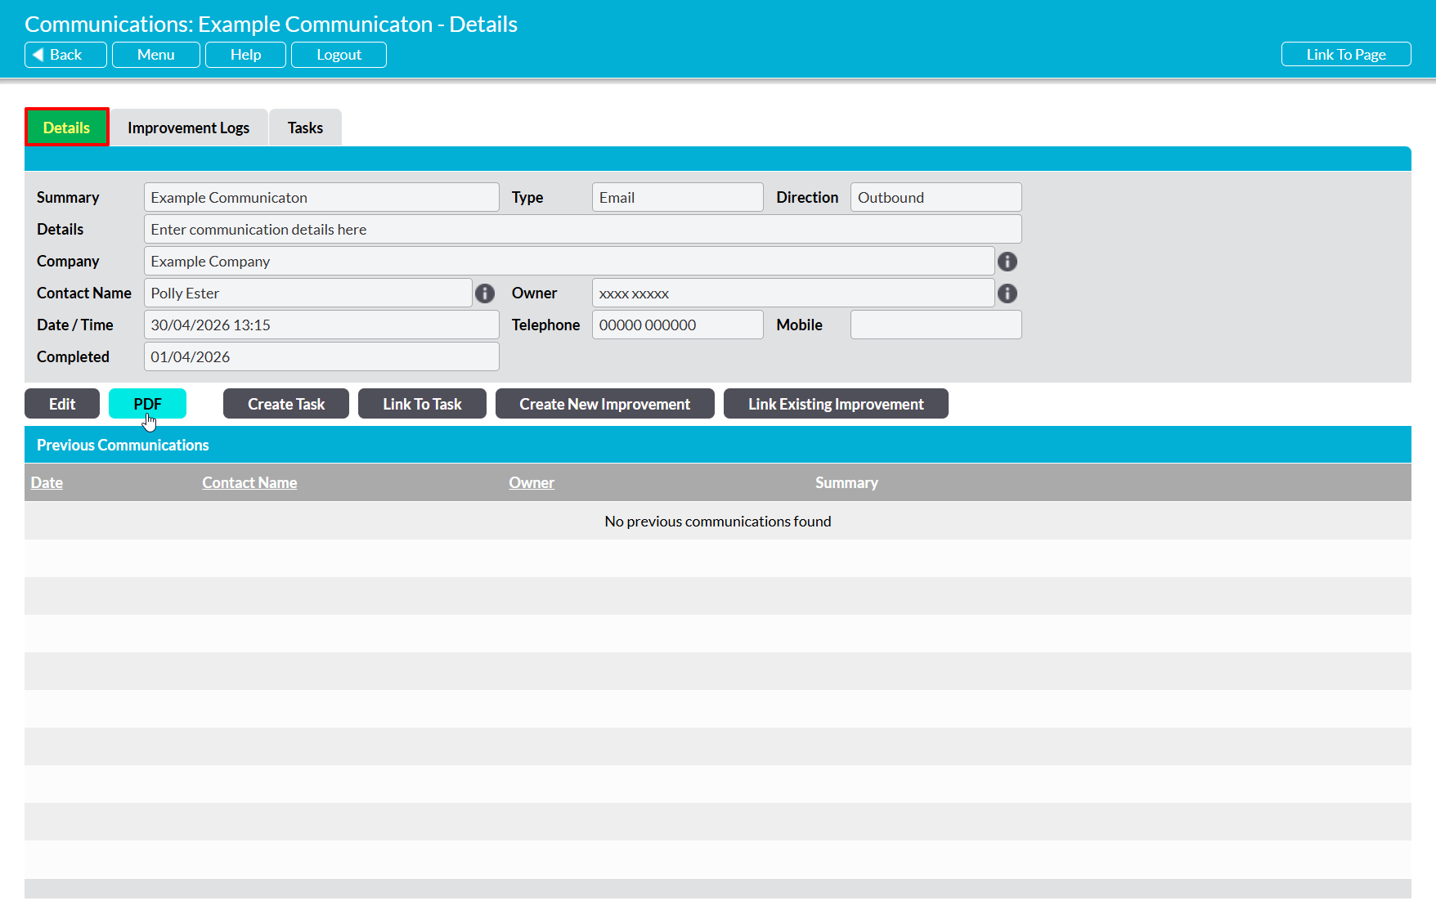
Task: Click the Help button
Action: pyautogui.click(x=245, y=55)
